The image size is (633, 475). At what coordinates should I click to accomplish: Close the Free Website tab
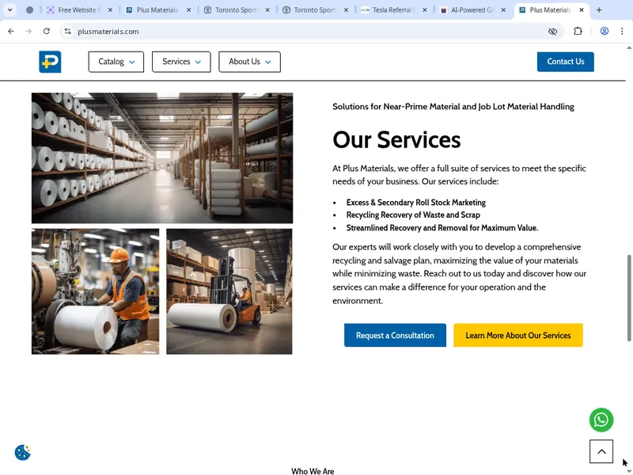(x=110, y=10)
